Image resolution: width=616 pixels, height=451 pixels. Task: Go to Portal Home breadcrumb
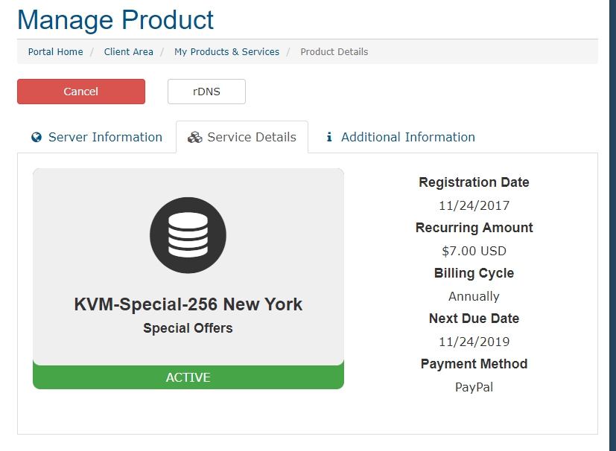click(55, 52)
